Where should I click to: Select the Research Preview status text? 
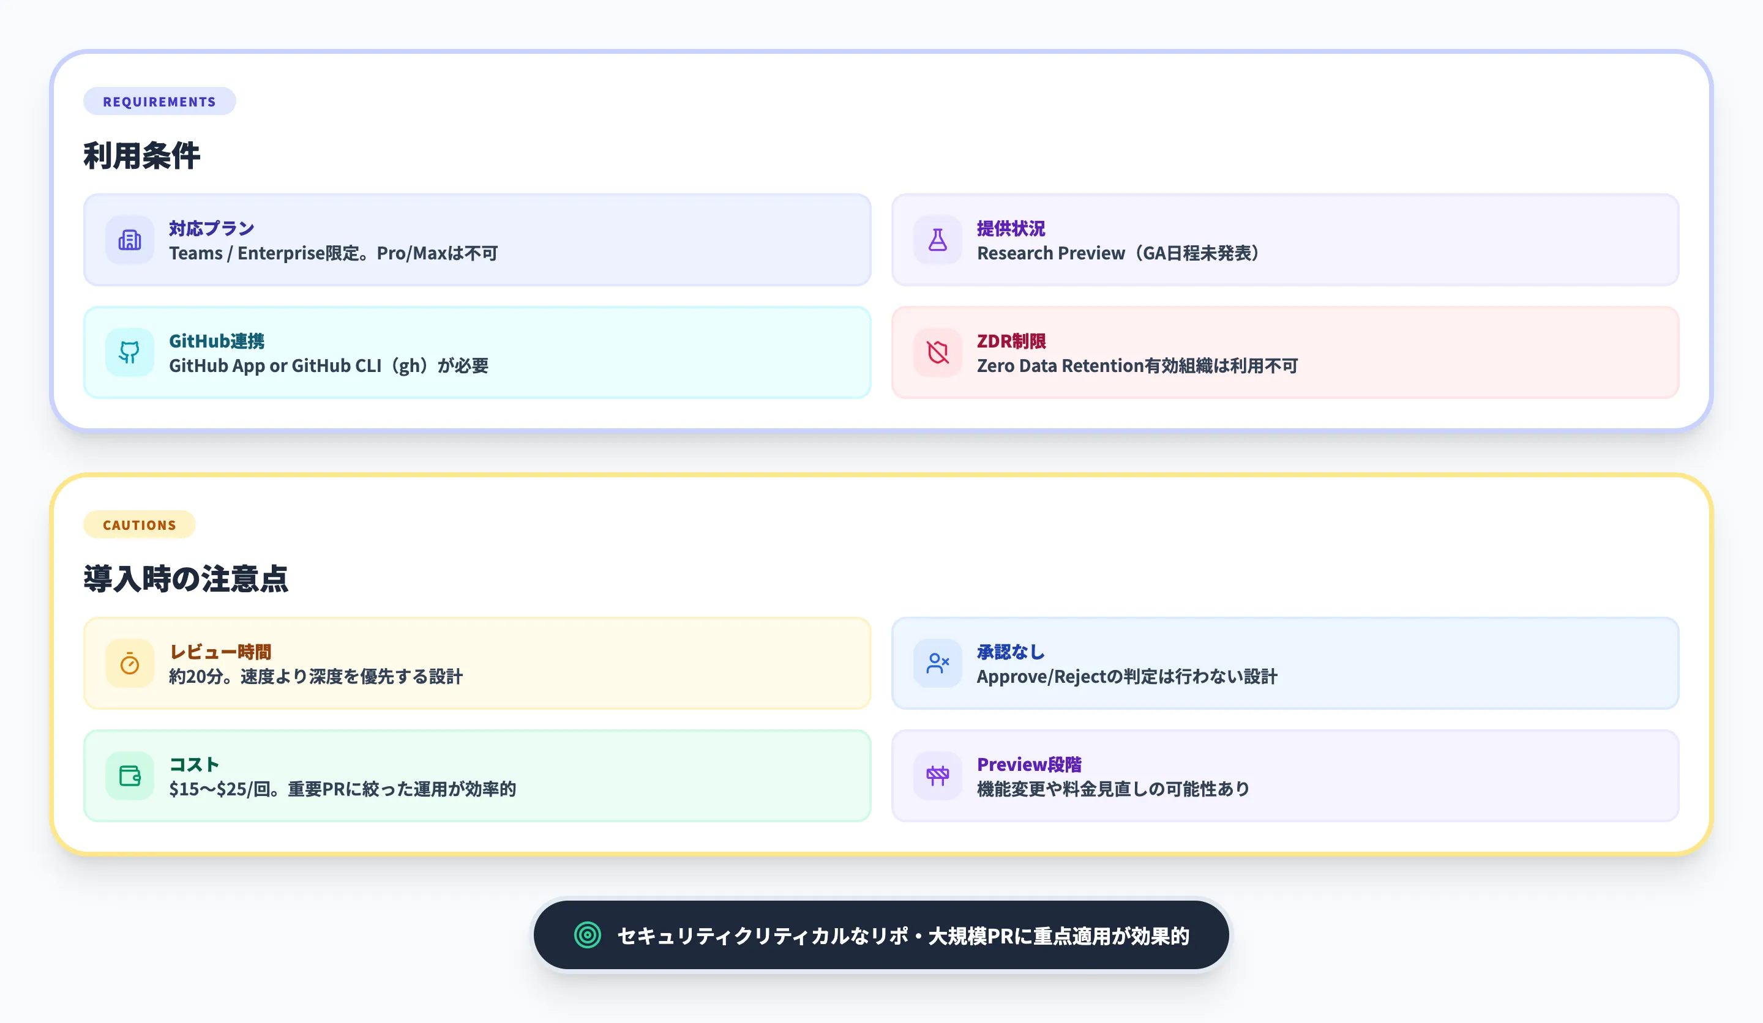(x=1117, y=254)
